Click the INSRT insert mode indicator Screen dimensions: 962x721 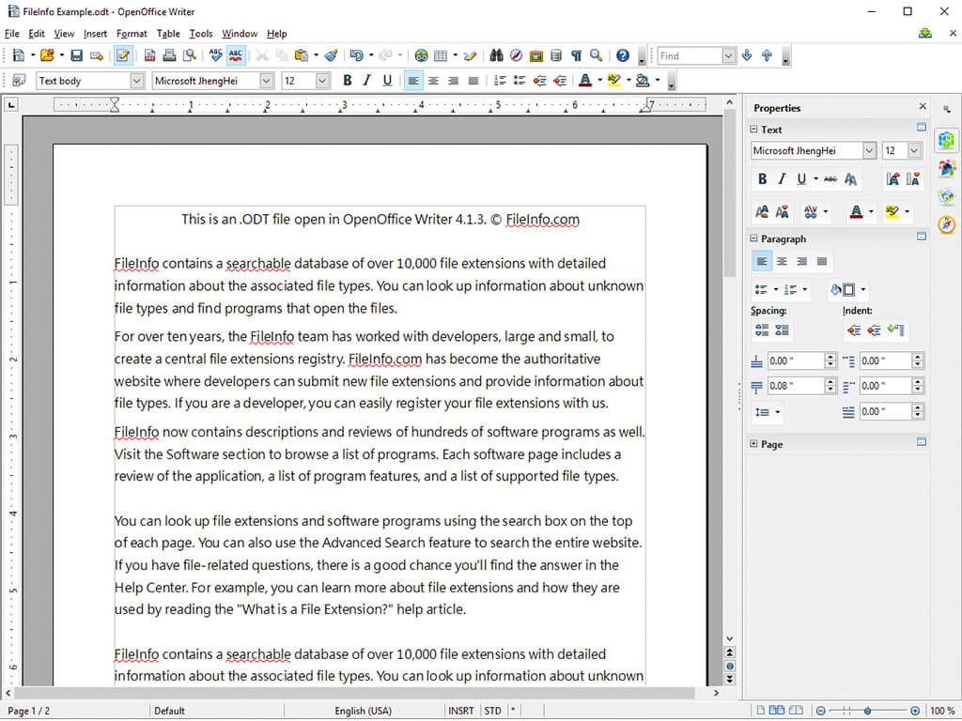[461, 711]
